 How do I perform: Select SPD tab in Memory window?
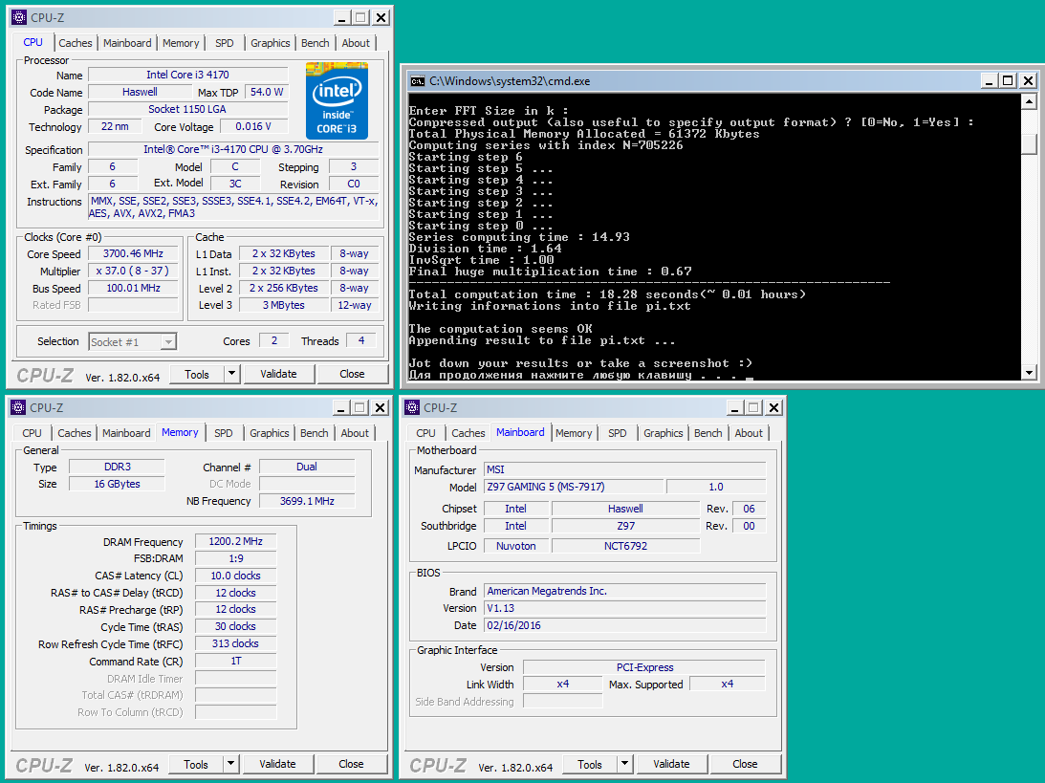[224, 432]
